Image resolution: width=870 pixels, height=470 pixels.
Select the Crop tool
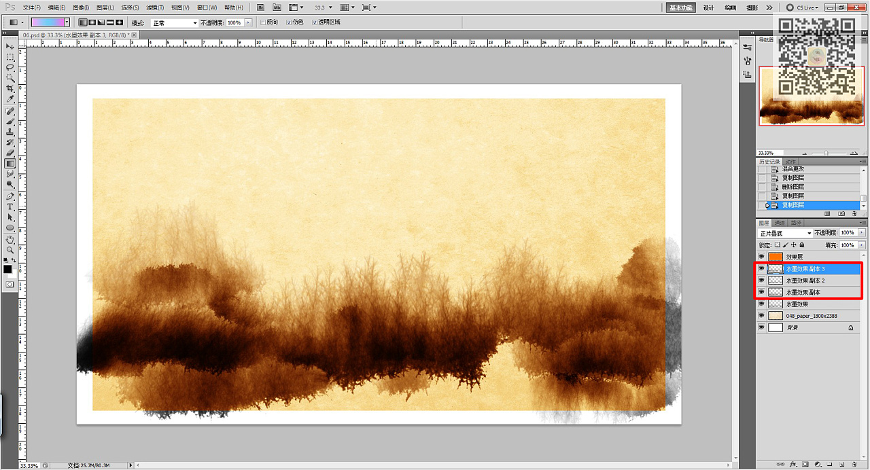tap(10, 88)
